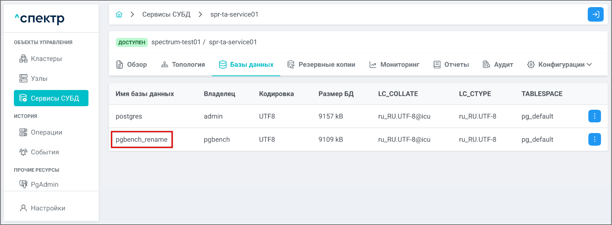Click the logout icon button
This screenshot has width=612, height=225.
(595, 15)
